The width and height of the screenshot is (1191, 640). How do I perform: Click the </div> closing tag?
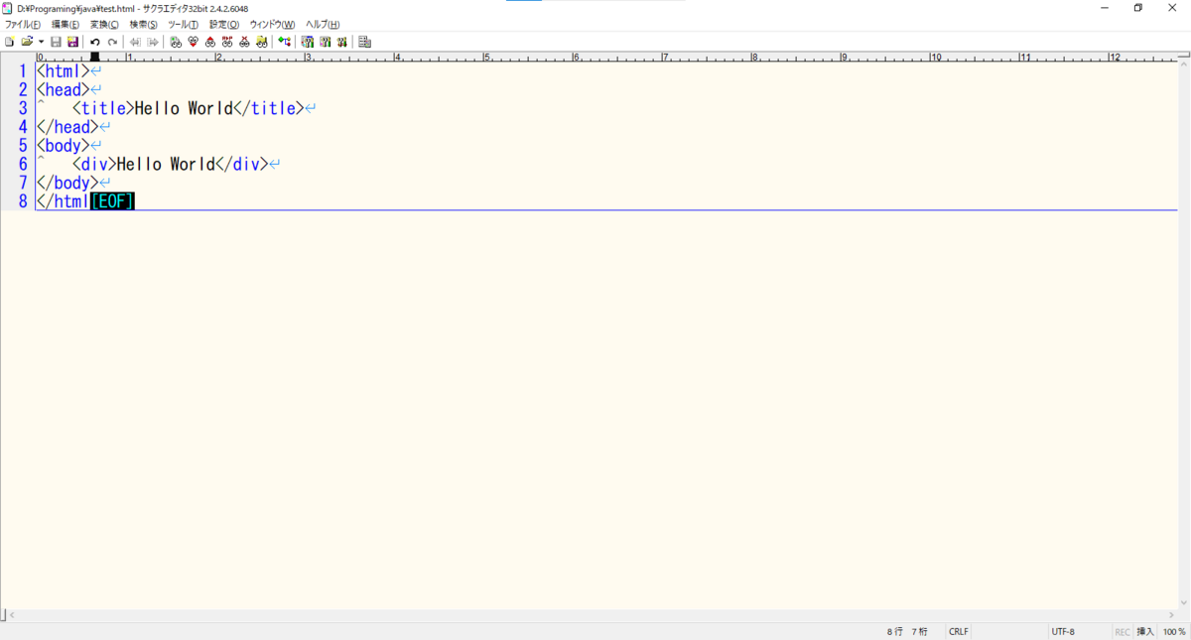(x=242, y=164)
